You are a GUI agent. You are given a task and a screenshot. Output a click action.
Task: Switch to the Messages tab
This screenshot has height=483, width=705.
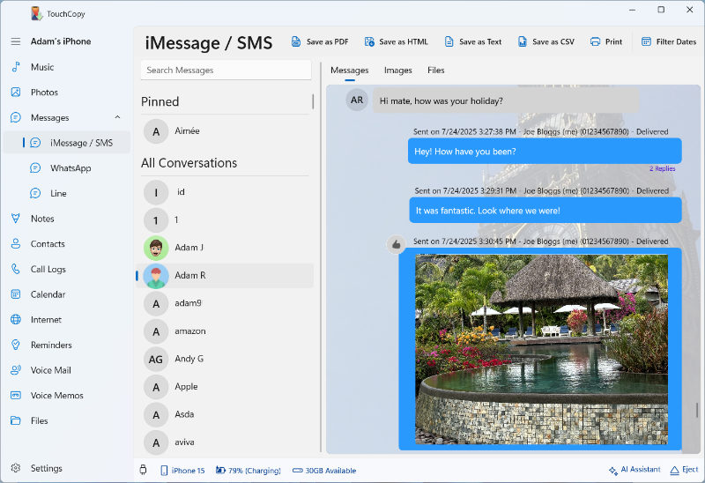(349, 71)
